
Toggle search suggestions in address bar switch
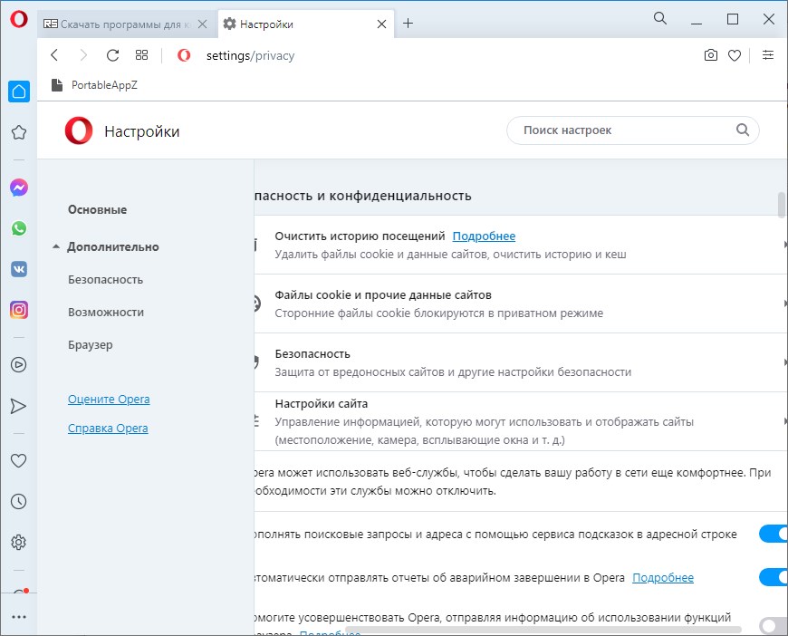tap(773, 534)
